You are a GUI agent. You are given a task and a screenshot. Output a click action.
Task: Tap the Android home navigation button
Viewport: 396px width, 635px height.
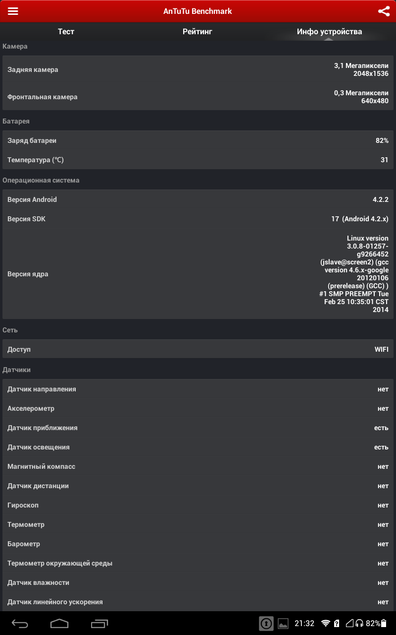59,623
